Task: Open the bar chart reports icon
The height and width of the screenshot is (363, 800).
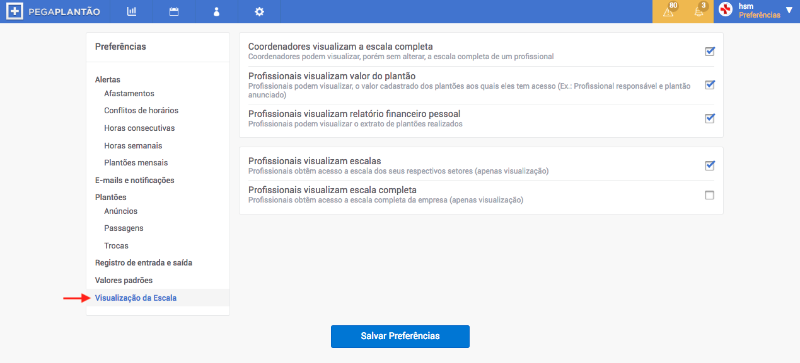Action: 132,11
